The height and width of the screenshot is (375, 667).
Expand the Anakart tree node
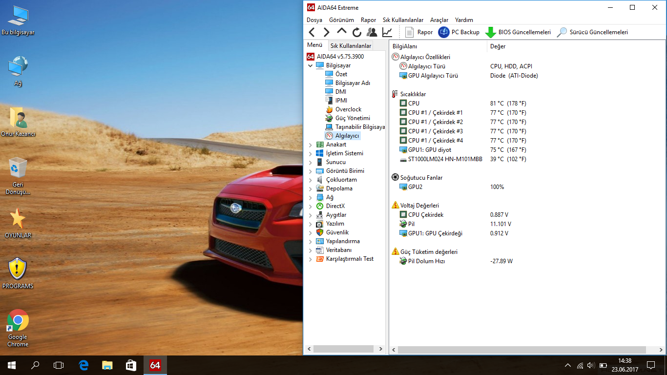pos(311,145)
